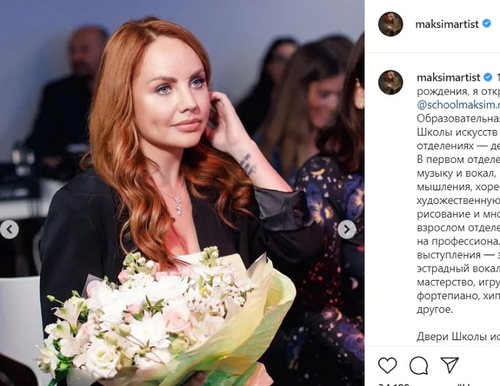Viewport: 500px width, 386px height.
Task: Click the verified badge in the post header
Action: (486, 23)
